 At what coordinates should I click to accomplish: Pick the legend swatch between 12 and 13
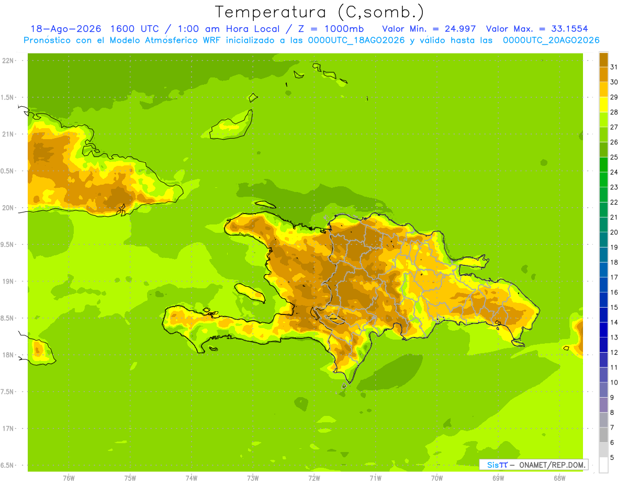[603, 345]
